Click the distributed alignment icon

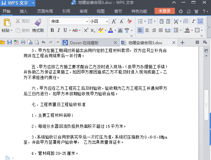tap(168, 30)
